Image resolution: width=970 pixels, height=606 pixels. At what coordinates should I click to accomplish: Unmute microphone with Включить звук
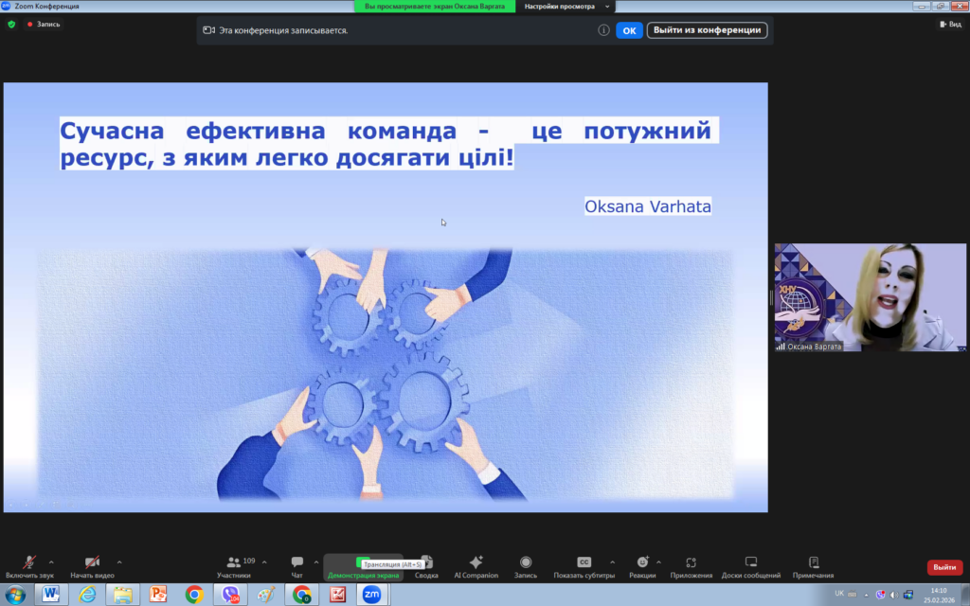pos(30,562)
